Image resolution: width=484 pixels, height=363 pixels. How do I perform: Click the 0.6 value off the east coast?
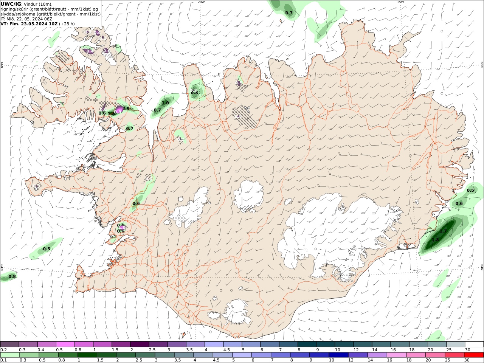(x=459, y=203)
